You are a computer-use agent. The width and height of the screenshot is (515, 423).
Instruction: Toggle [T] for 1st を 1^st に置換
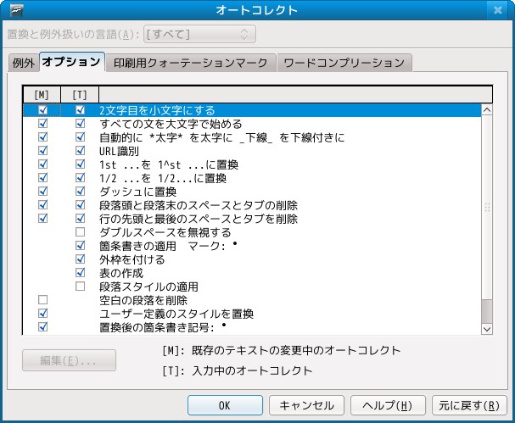(x=81, y=164)
